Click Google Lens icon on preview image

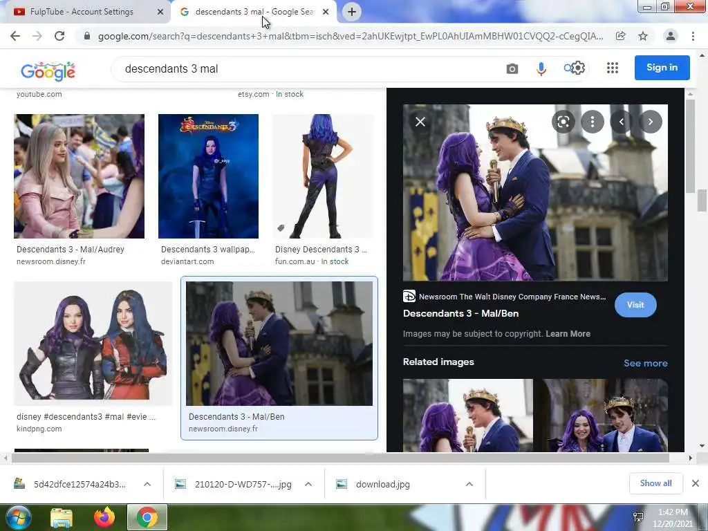pos(563,122)
